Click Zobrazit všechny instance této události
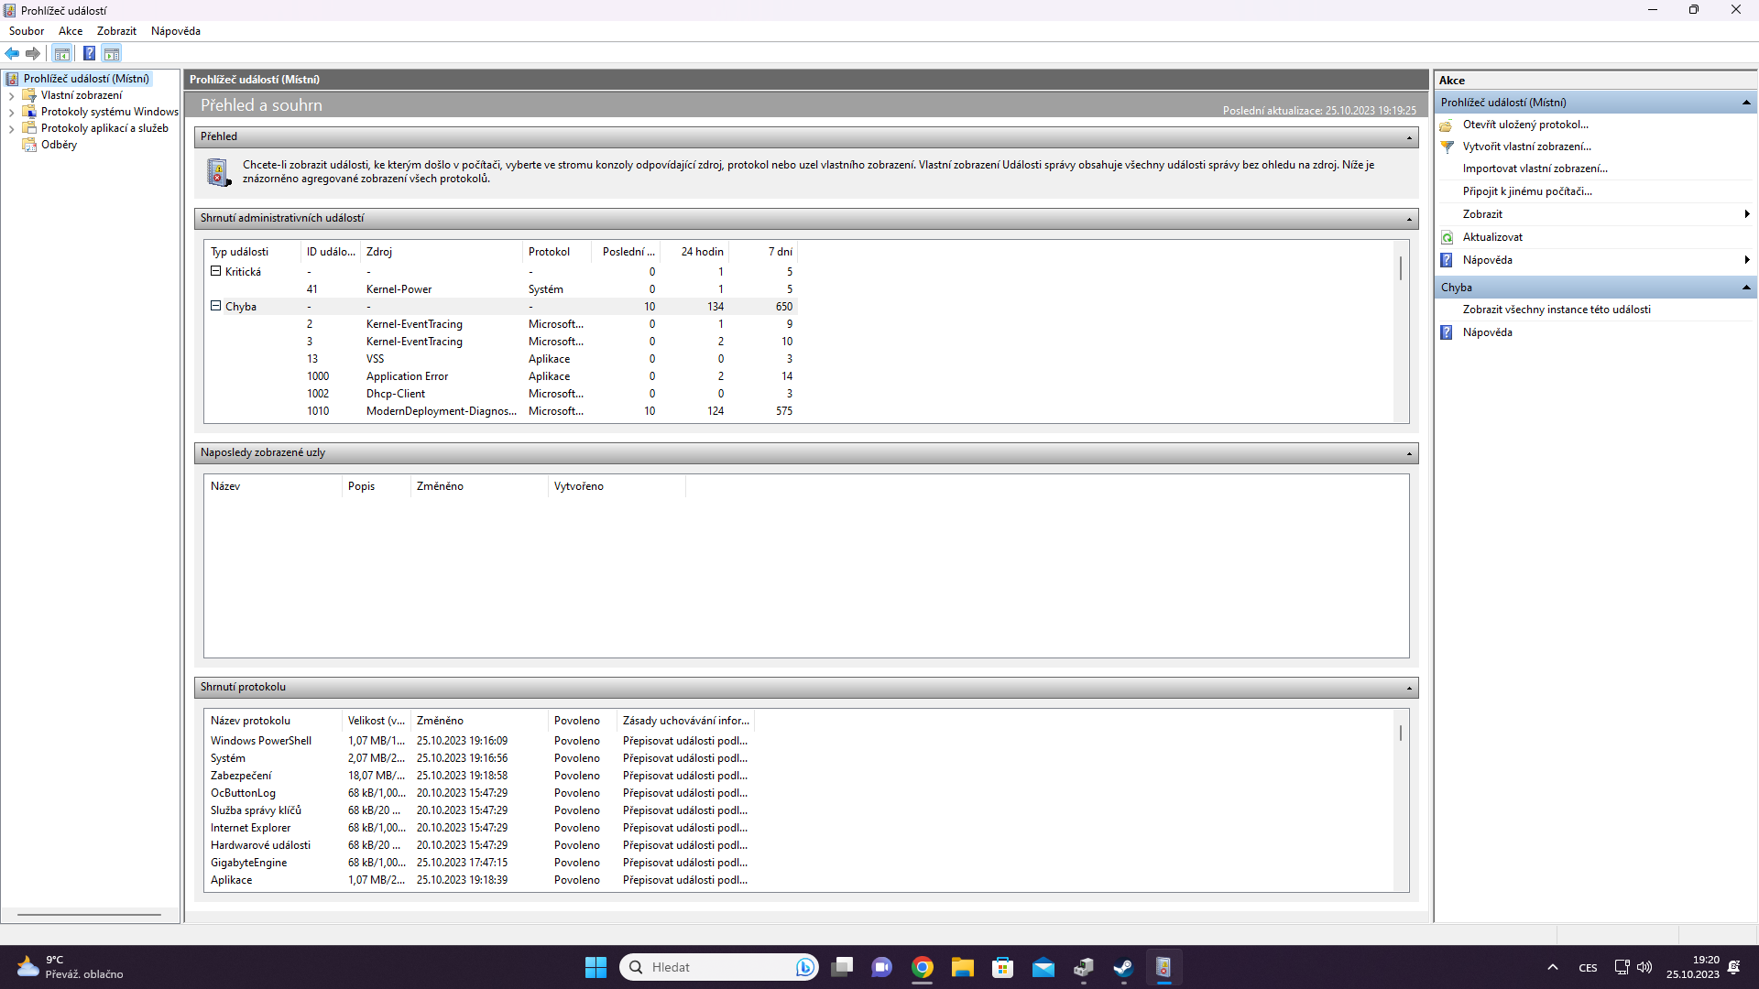The height and width of the screenshot is (989, 1759). [1557, 310]
